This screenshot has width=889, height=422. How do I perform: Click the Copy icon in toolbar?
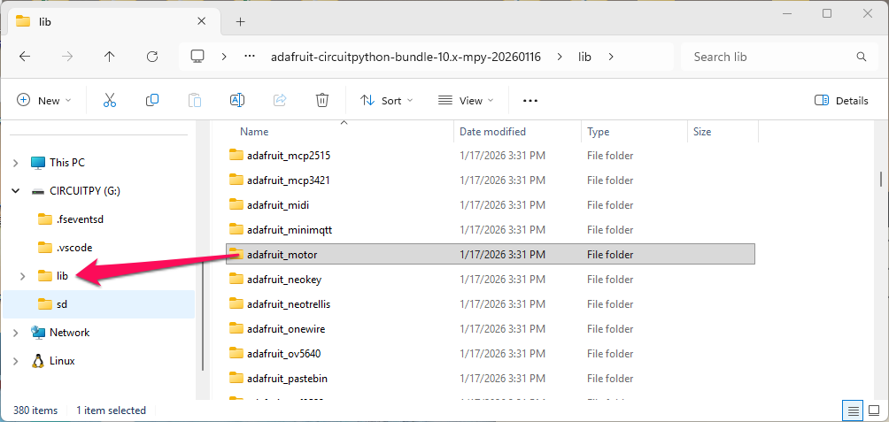pos(152,101)
